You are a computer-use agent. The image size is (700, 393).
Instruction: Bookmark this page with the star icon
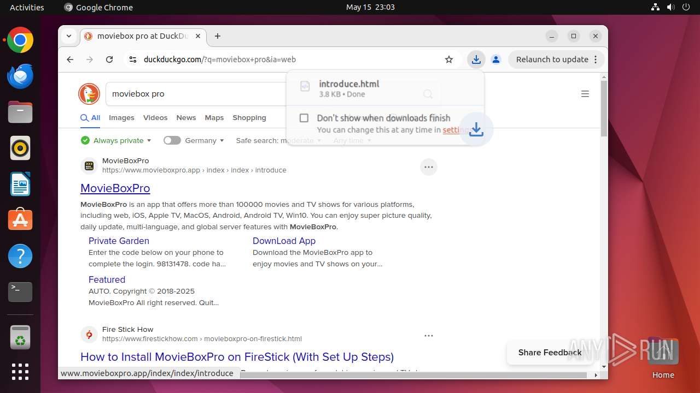[x=449, y=59]
